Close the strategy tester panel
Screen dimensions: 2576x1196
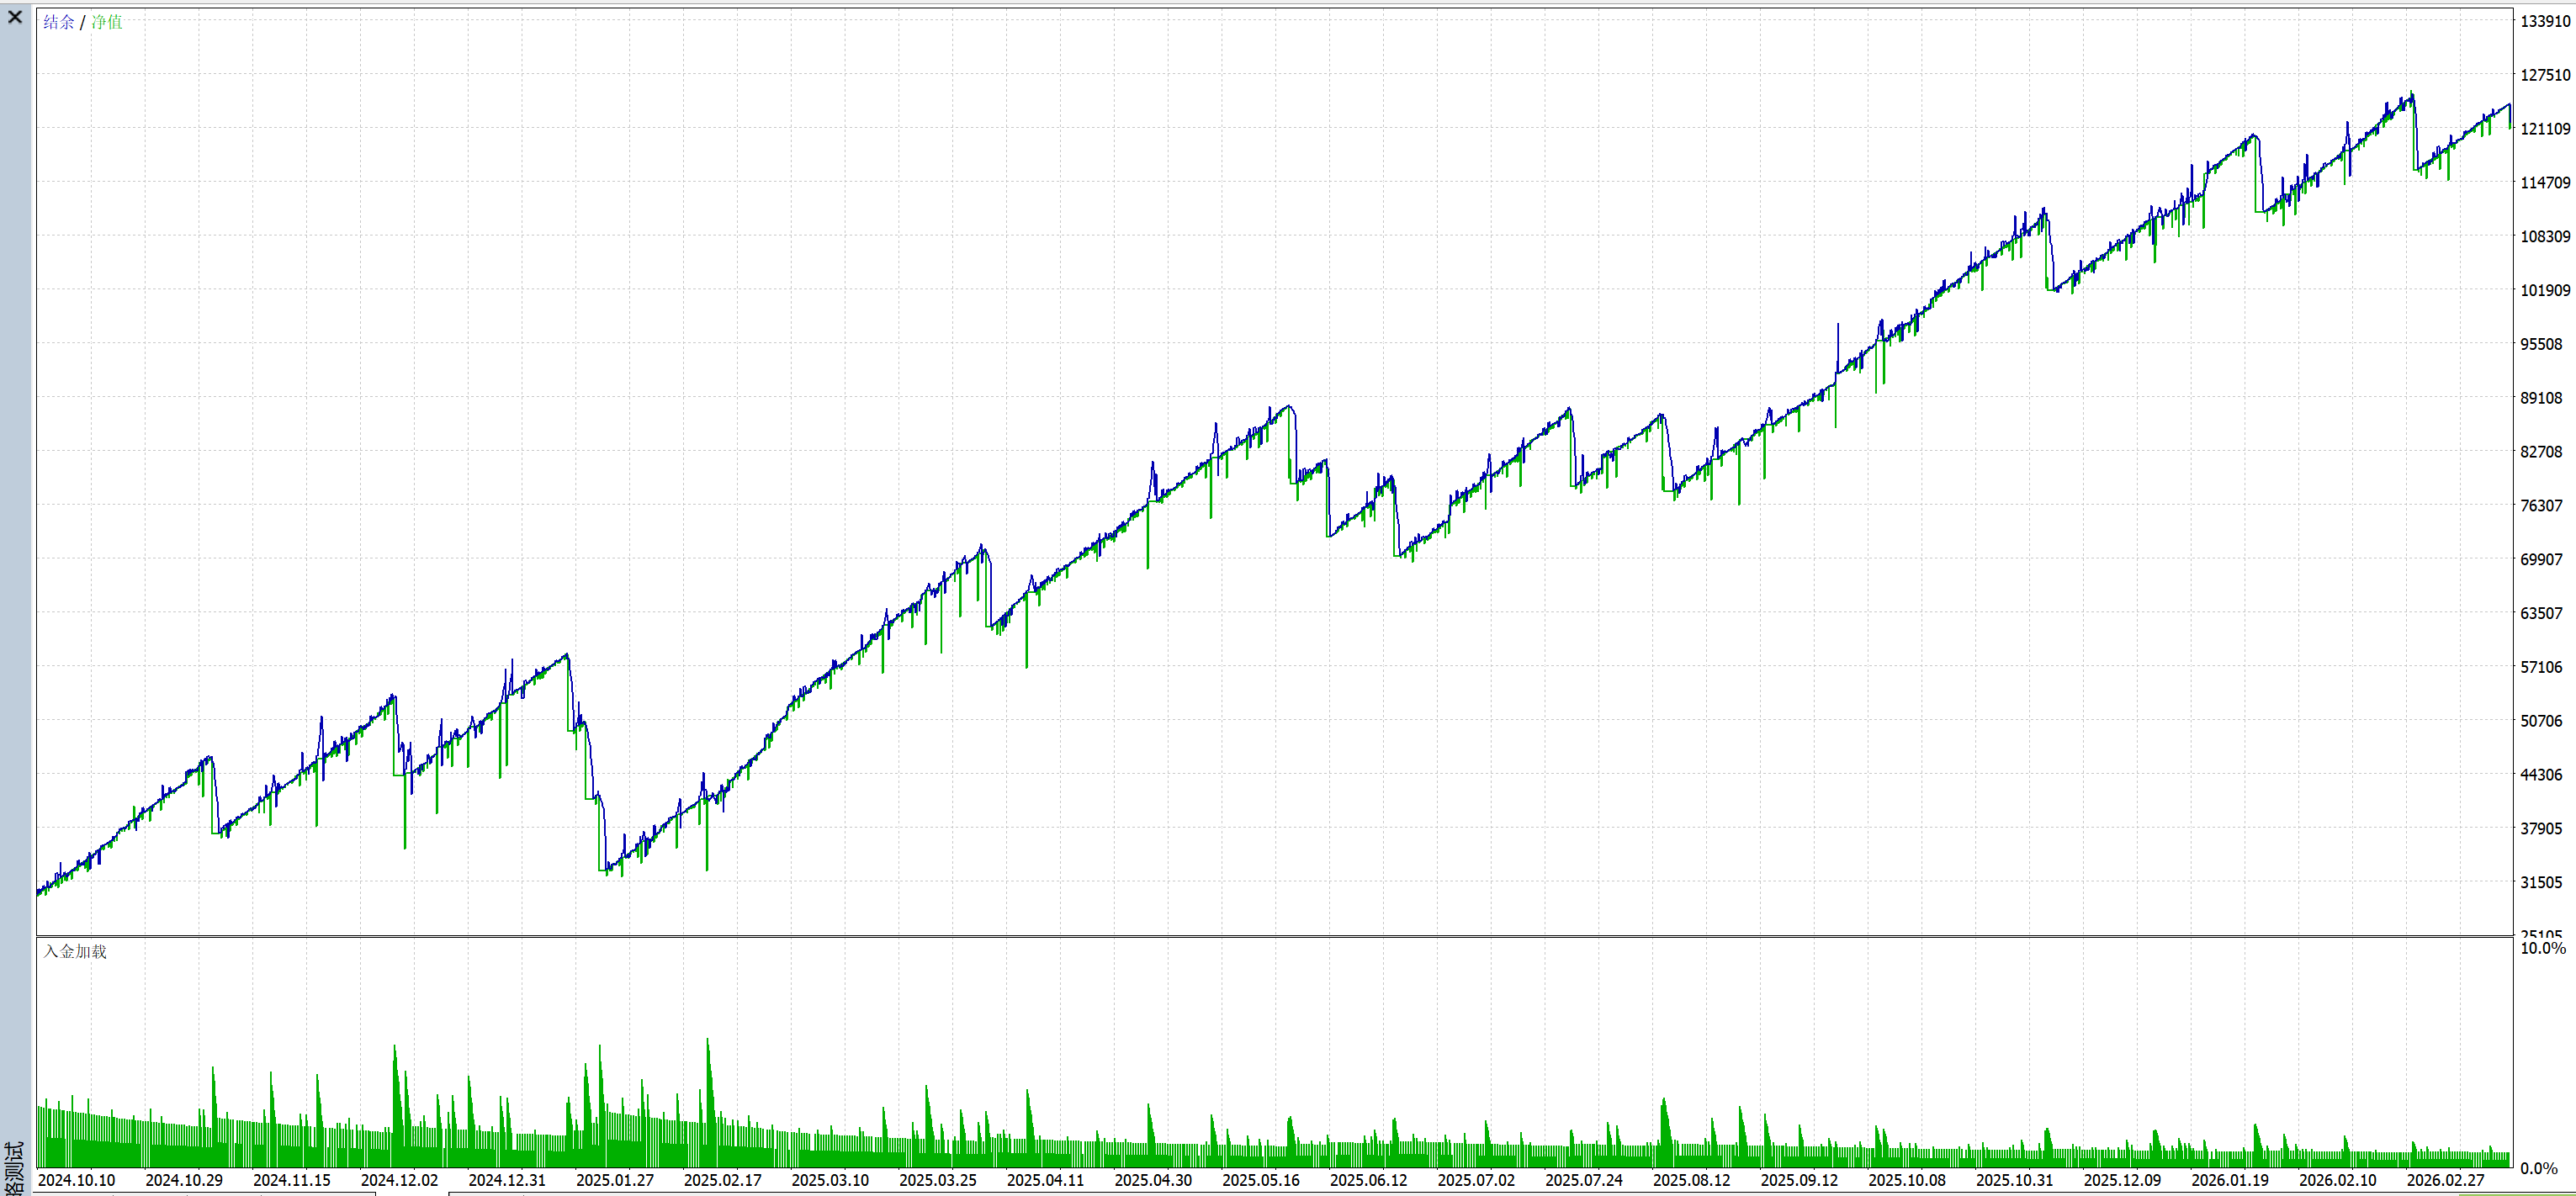tap(15, 17)
